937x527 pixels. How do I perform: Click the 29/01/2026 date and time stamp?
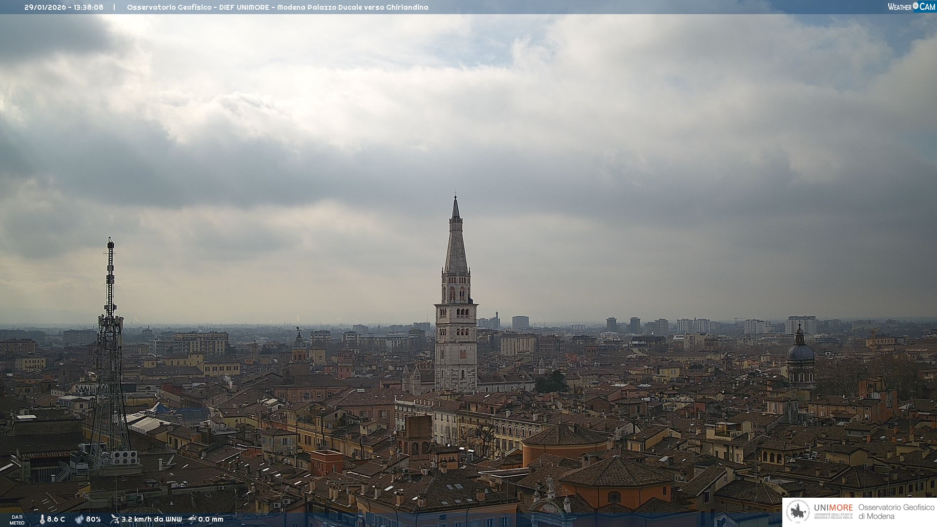(x=64, y=7)
